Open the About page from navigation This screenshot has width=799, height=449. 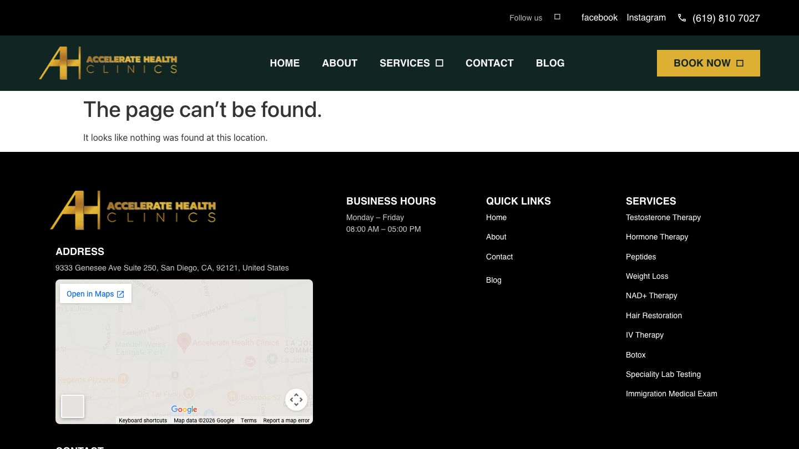point(340,63)
